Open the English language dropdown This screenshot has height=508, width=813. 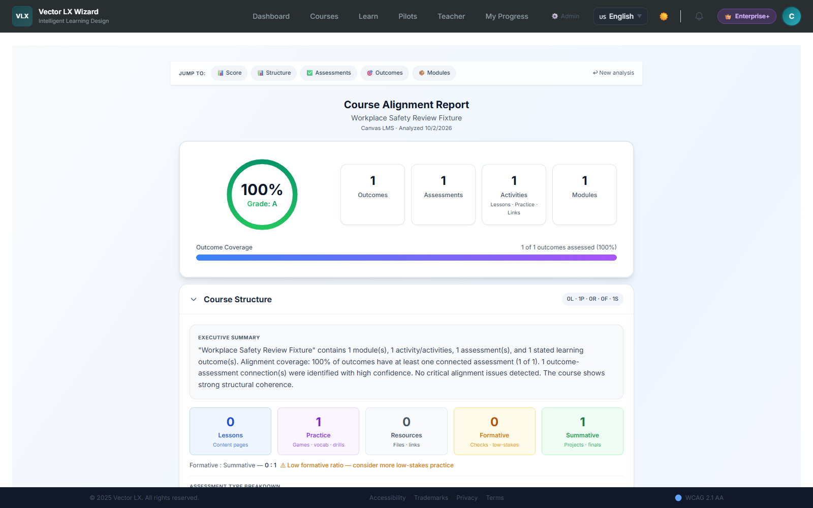[620, 16]
